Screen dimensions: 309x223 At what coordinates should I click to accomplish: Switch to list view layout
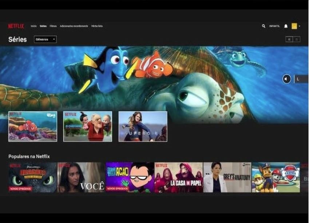(x=289, y=39)
